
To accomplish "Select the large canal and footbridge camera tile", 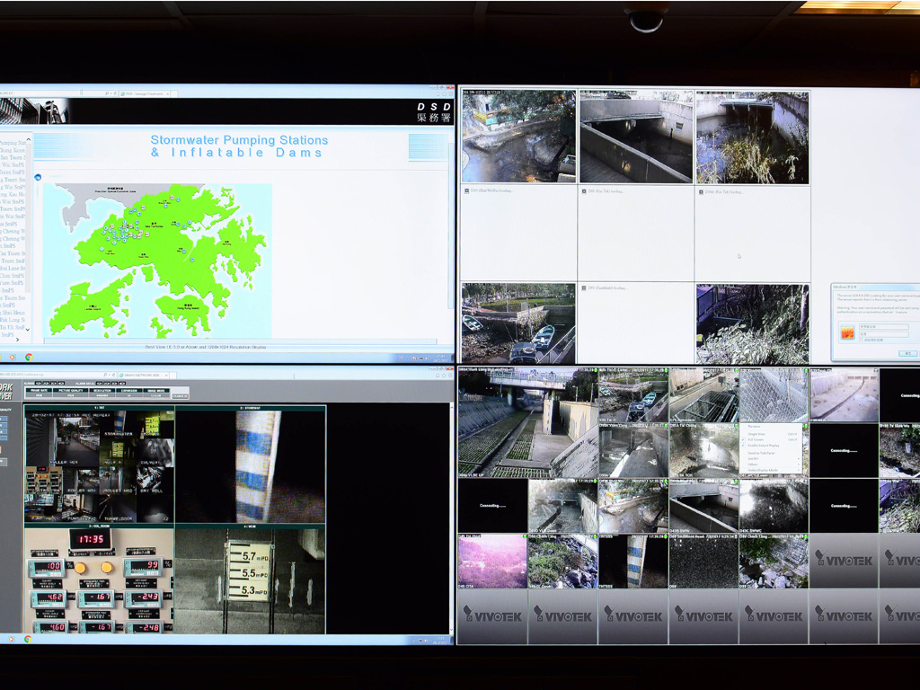I will 527,422.
